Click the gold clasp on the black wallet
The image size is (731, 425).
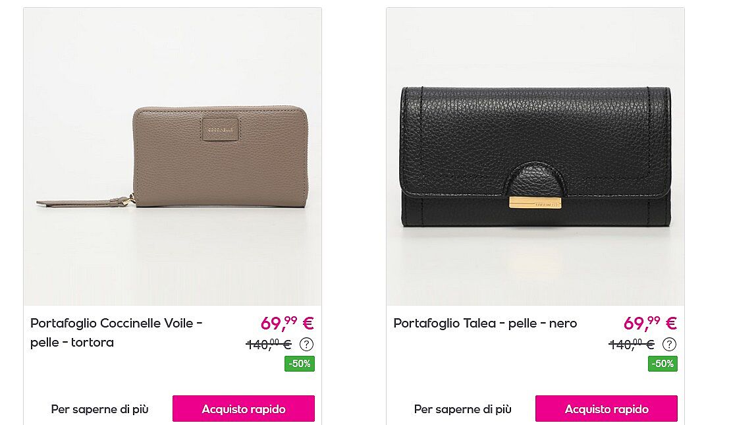click(x=535, y=202)
